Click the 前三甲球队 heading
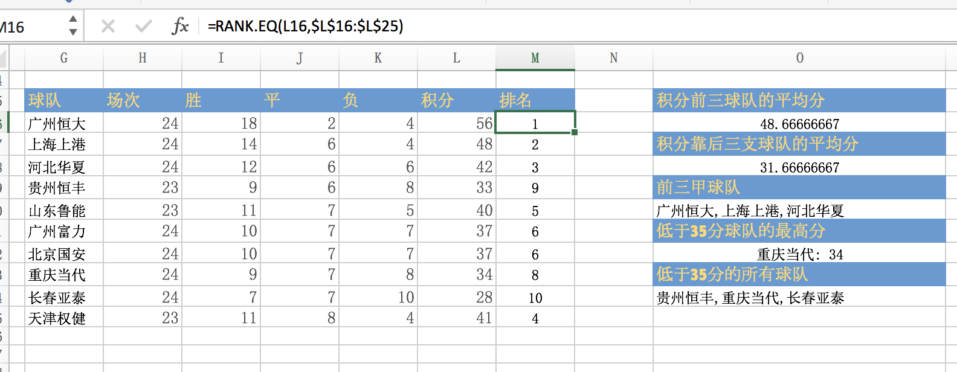 click(x=799, y=188)
